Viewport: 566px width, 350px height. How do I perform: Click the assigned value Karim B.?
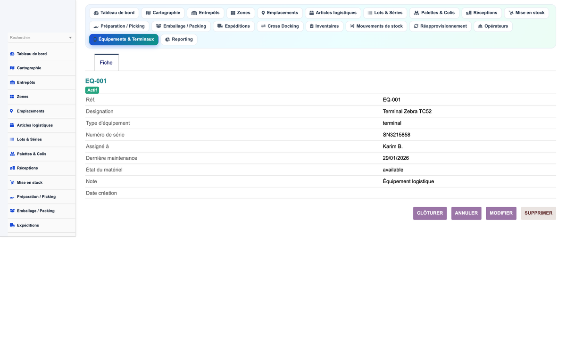[392, 147]
